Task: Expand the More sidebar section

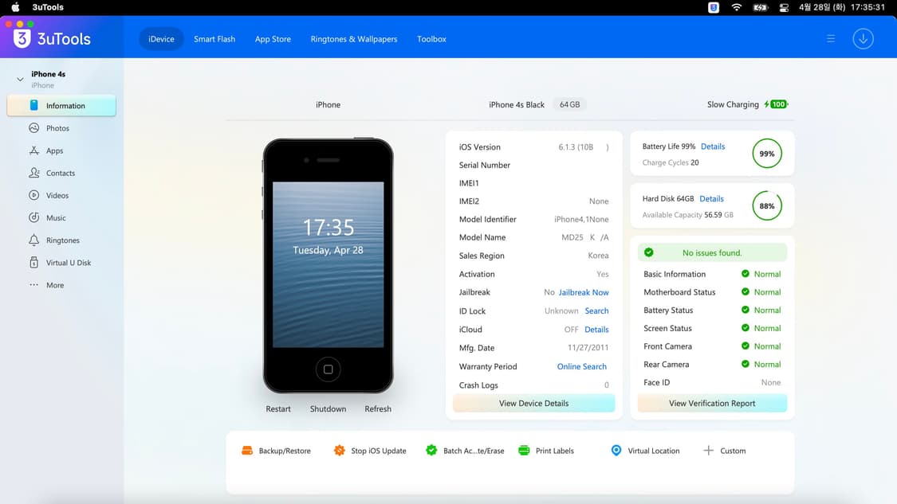Action: click(x=54, y=285)
